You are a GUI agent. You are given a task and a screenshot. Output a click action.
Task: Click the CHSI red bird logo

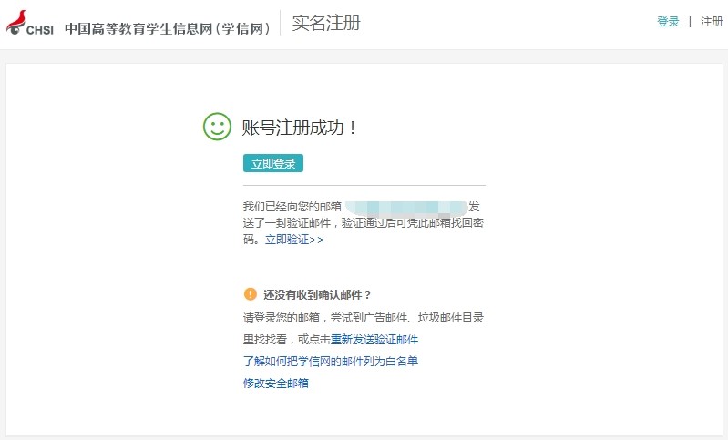(15, 24)
